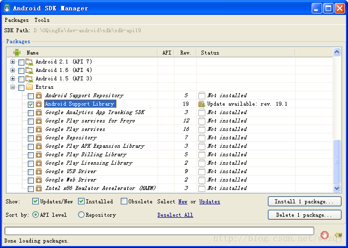Click package icon beside Google Analytics App Tracking SDK
The image size is (348, 248).
point(39,113)
